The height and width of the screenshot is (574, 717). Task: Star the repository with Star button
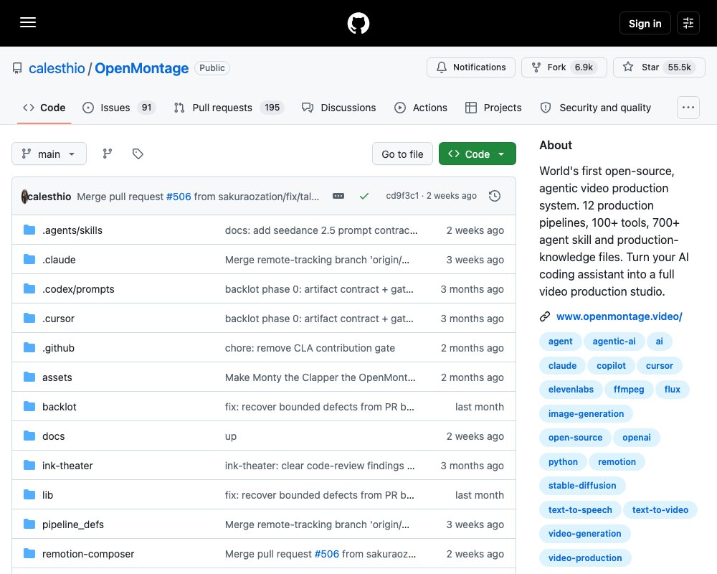pos(659,67)
